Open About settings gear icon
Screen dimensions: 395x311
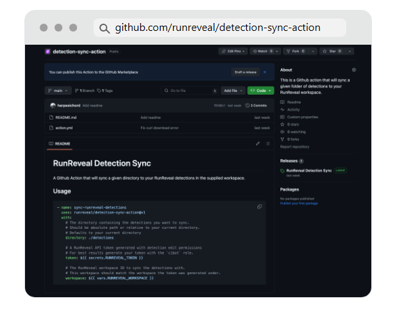click(x=354, y=70)
